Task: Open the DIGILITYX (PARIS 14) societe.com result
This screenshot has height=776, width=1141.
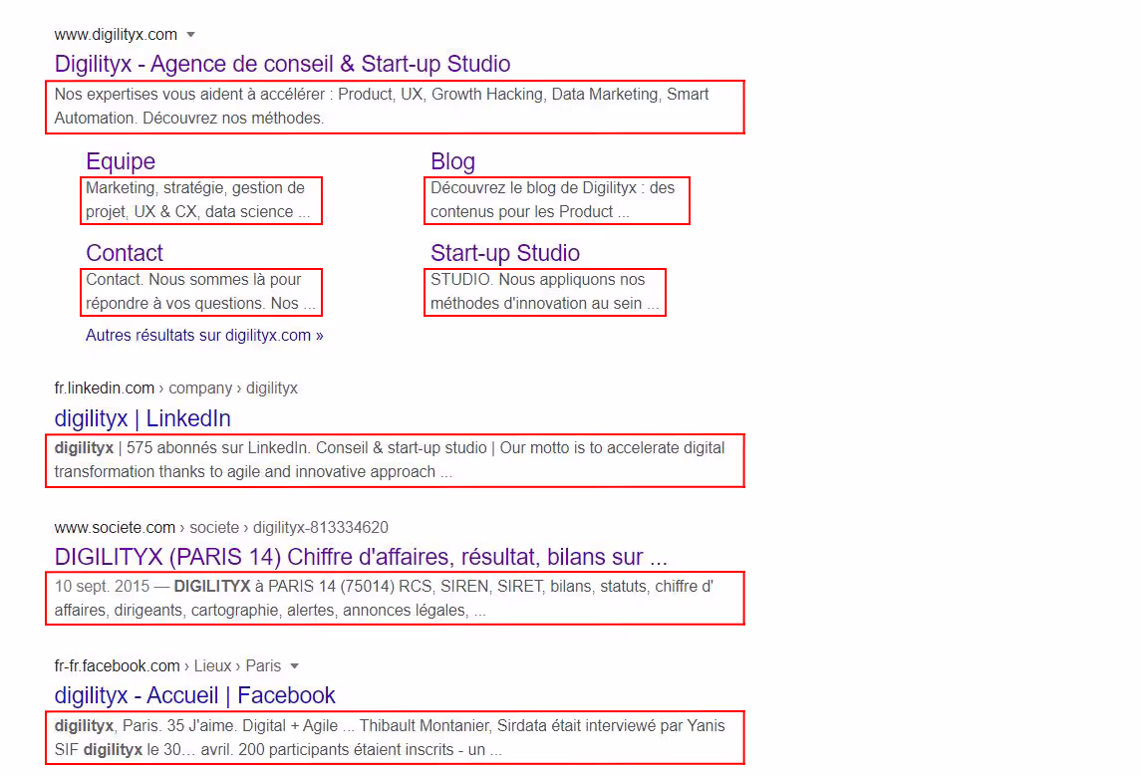Action: point(361,557)
